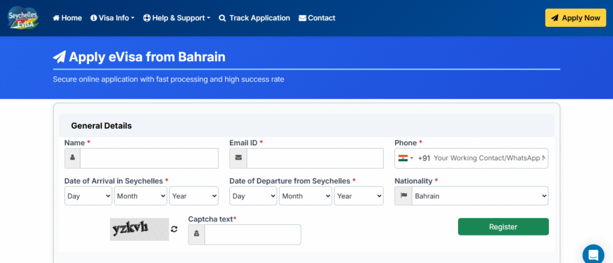
Task: Click the captcha refresh icon
Action: coord(174,229)
